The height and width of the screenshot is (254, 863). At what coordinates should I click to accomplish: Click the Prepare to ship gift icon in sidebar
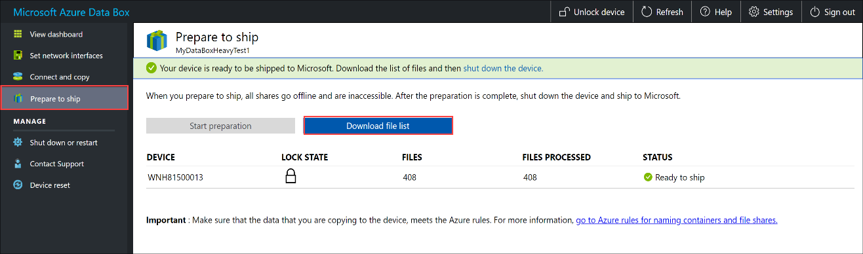18,99
